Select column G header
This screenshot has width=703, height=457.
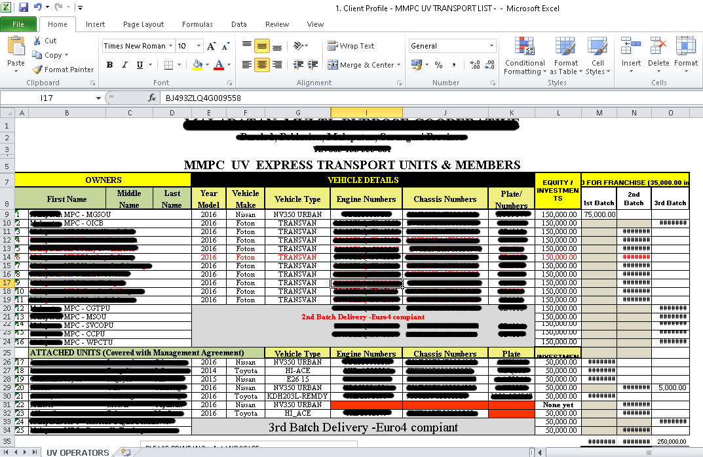coord(297,113)
